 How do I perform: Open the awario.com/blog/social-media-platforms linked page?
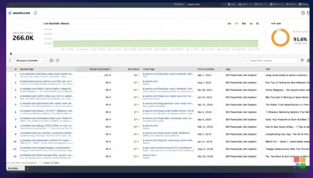pyautogui.click(x=167, y=133)
